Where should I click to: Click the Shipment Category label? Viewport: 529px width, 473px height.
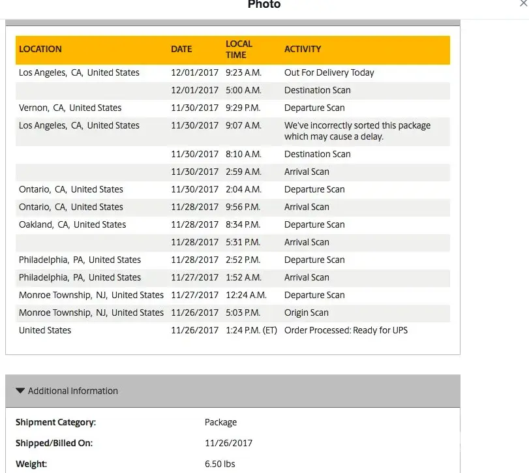[x=55, y=422]
